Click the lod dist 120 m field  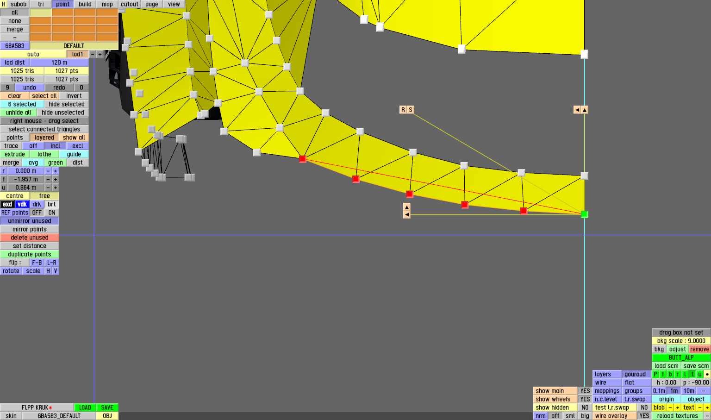click(x=59, y=63)
